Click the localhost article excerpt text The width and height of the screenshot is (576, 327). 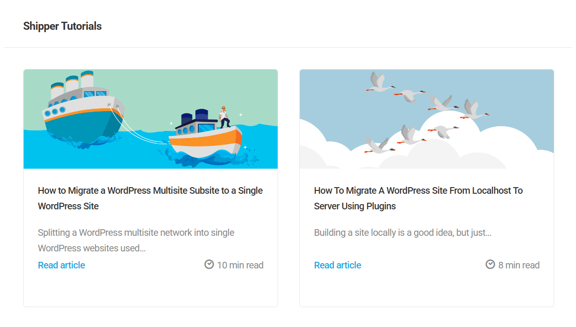[x=402, y=232]
